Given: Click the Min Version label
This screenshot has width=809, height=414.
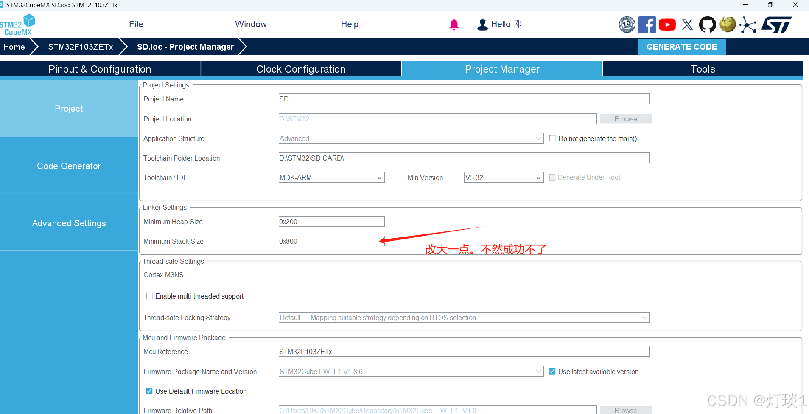Looking at the screenshot, I should click(425, 177).
